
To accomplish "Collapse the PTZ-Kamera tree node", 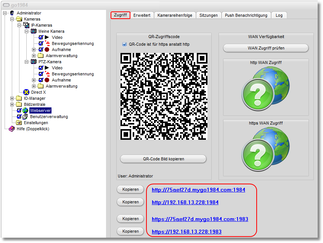I will 27,62.
